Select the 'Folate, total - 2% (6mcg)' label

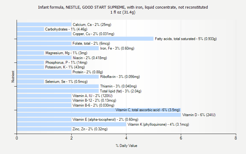[91, 43]
